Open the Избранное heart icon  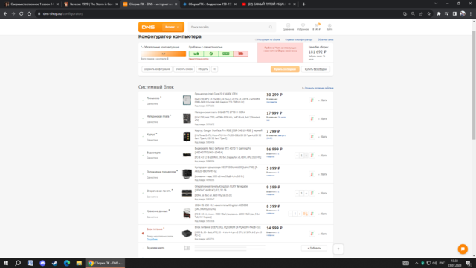click(x=303, y=25)
